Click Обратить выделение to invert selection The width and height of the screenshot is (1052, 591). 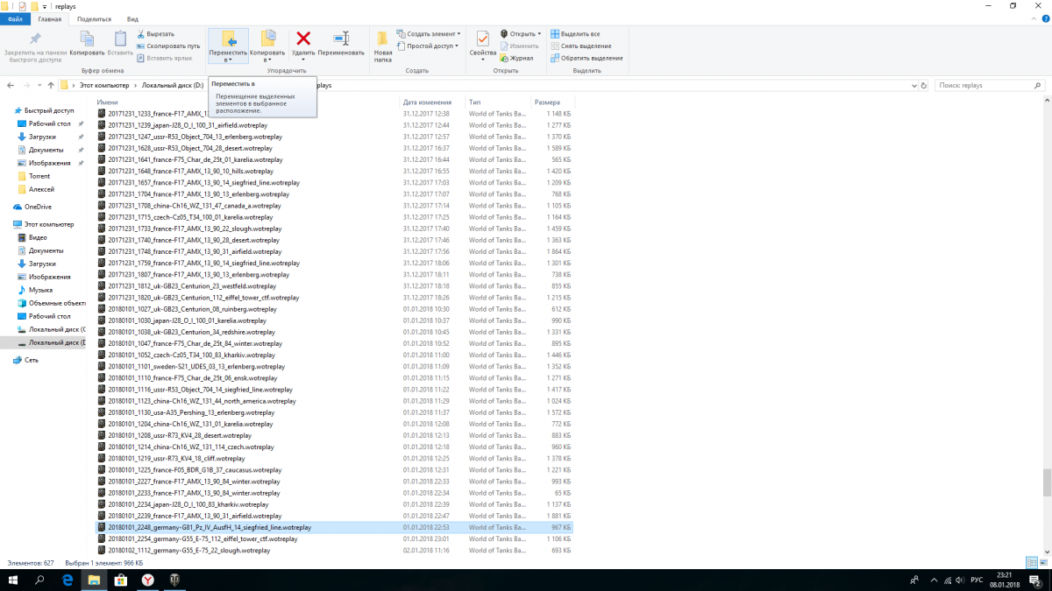click(586, 58)
